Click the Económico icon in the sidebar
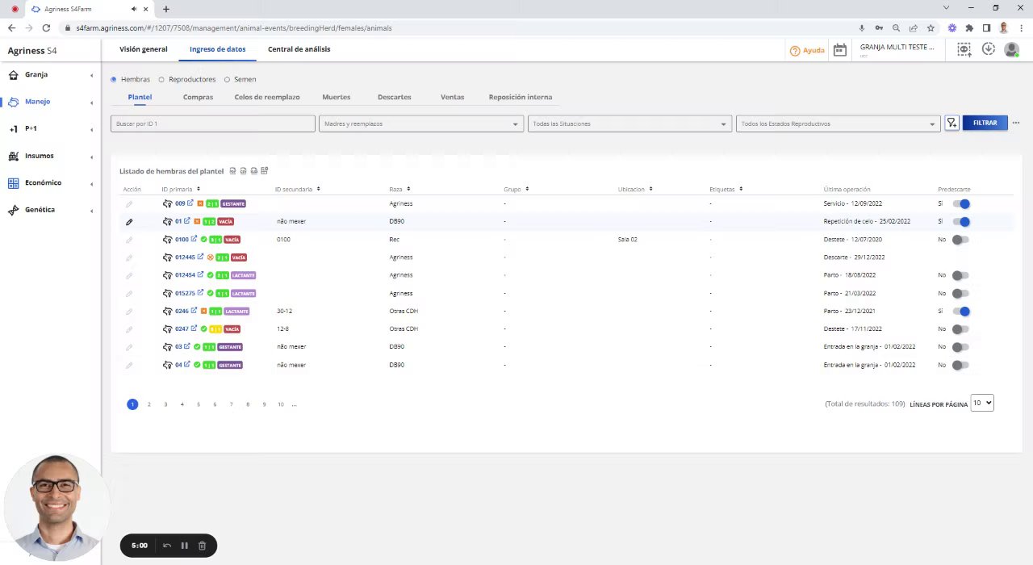The width and height of the screenshot is (1033, 565). click(14, 183)
